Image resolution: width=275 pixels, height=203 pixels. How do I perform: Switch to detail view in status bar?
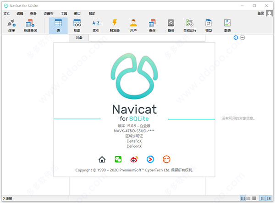254,198
